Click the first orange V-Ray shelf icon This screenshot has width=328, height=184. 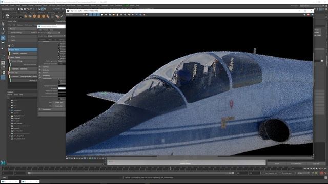pyautogui.click(x=26, y=16)
